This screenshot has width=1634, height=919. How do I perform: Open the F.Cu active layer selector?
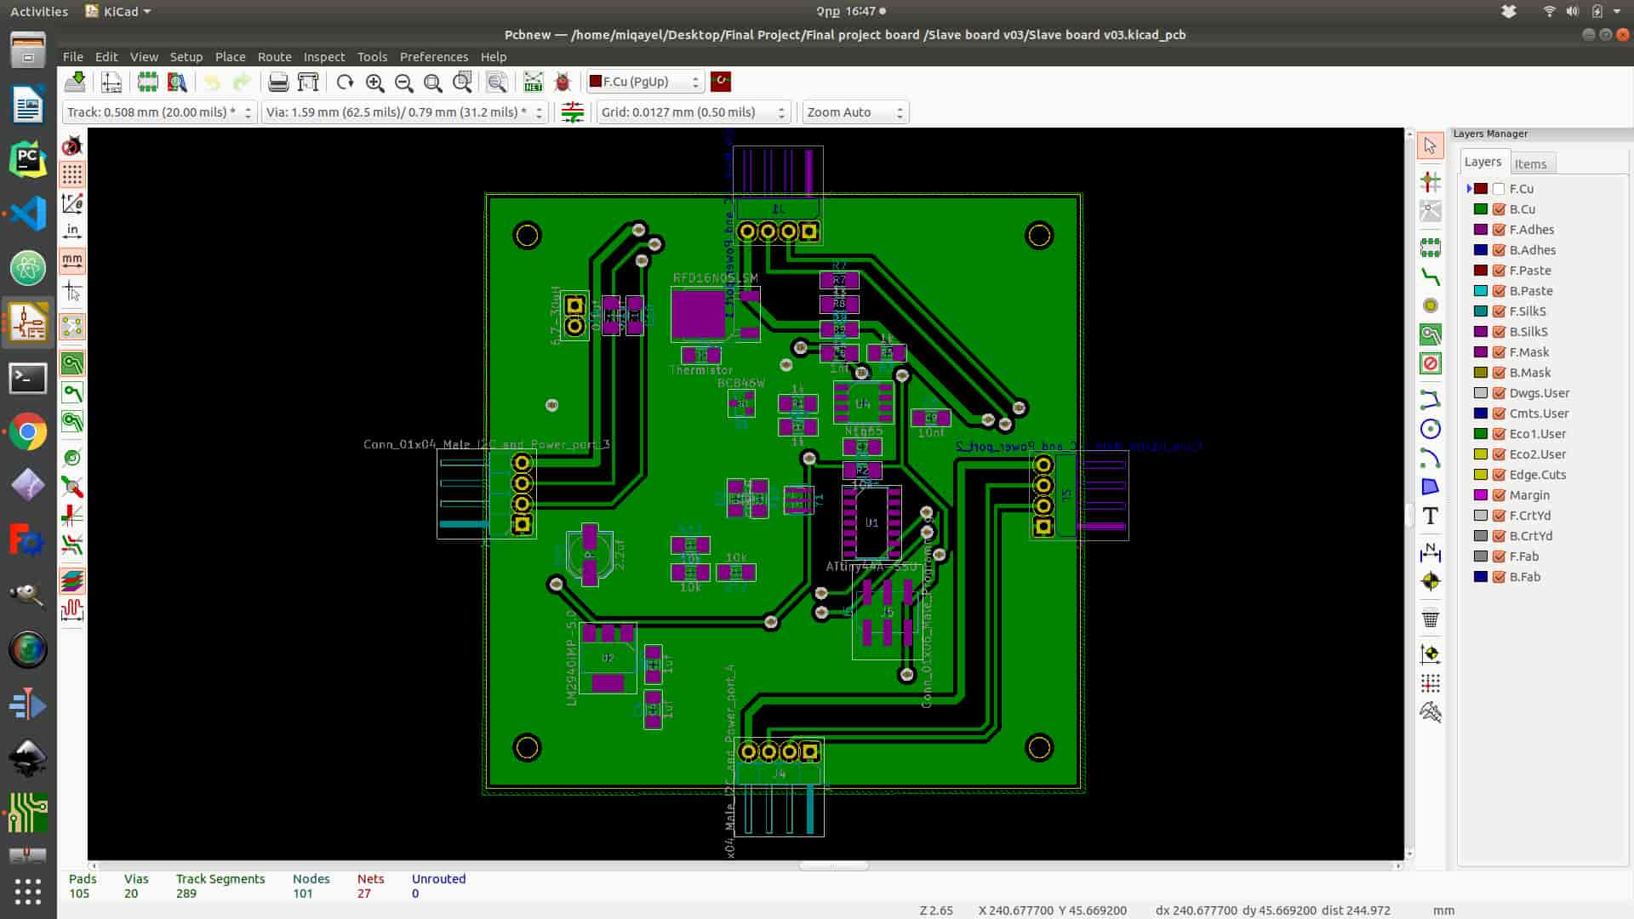tap(645, 82)
